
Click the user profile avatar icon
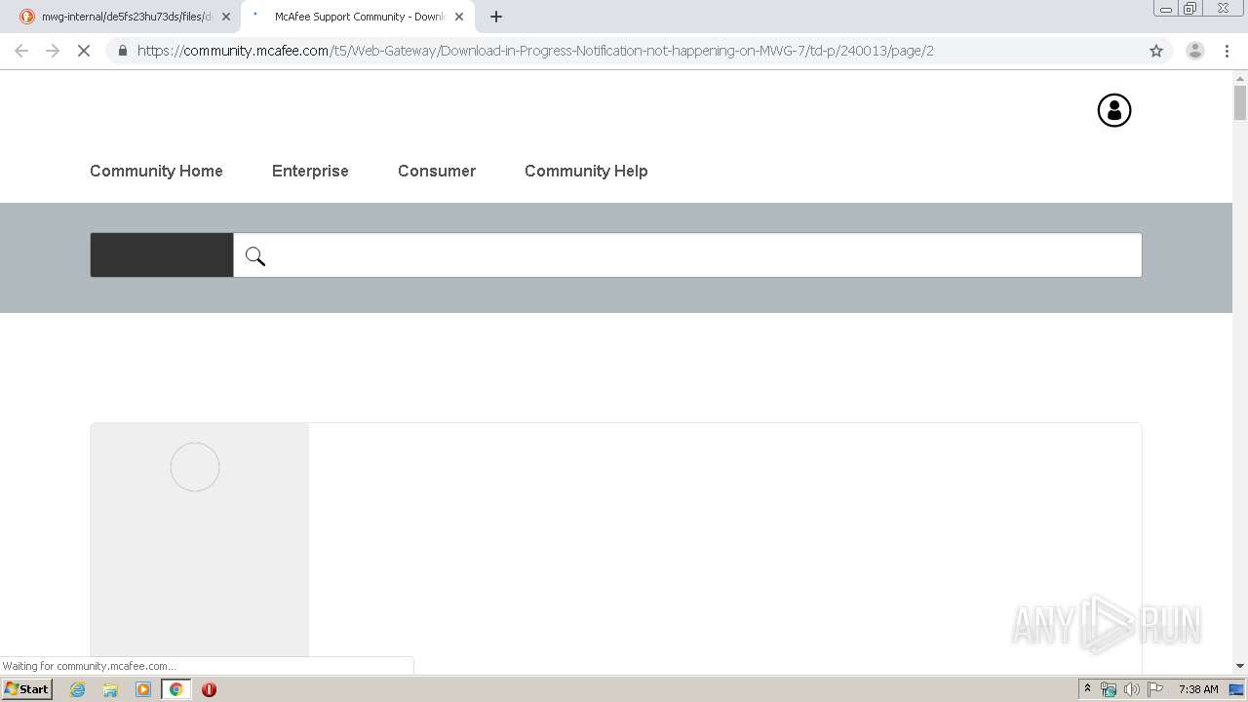1114,110
